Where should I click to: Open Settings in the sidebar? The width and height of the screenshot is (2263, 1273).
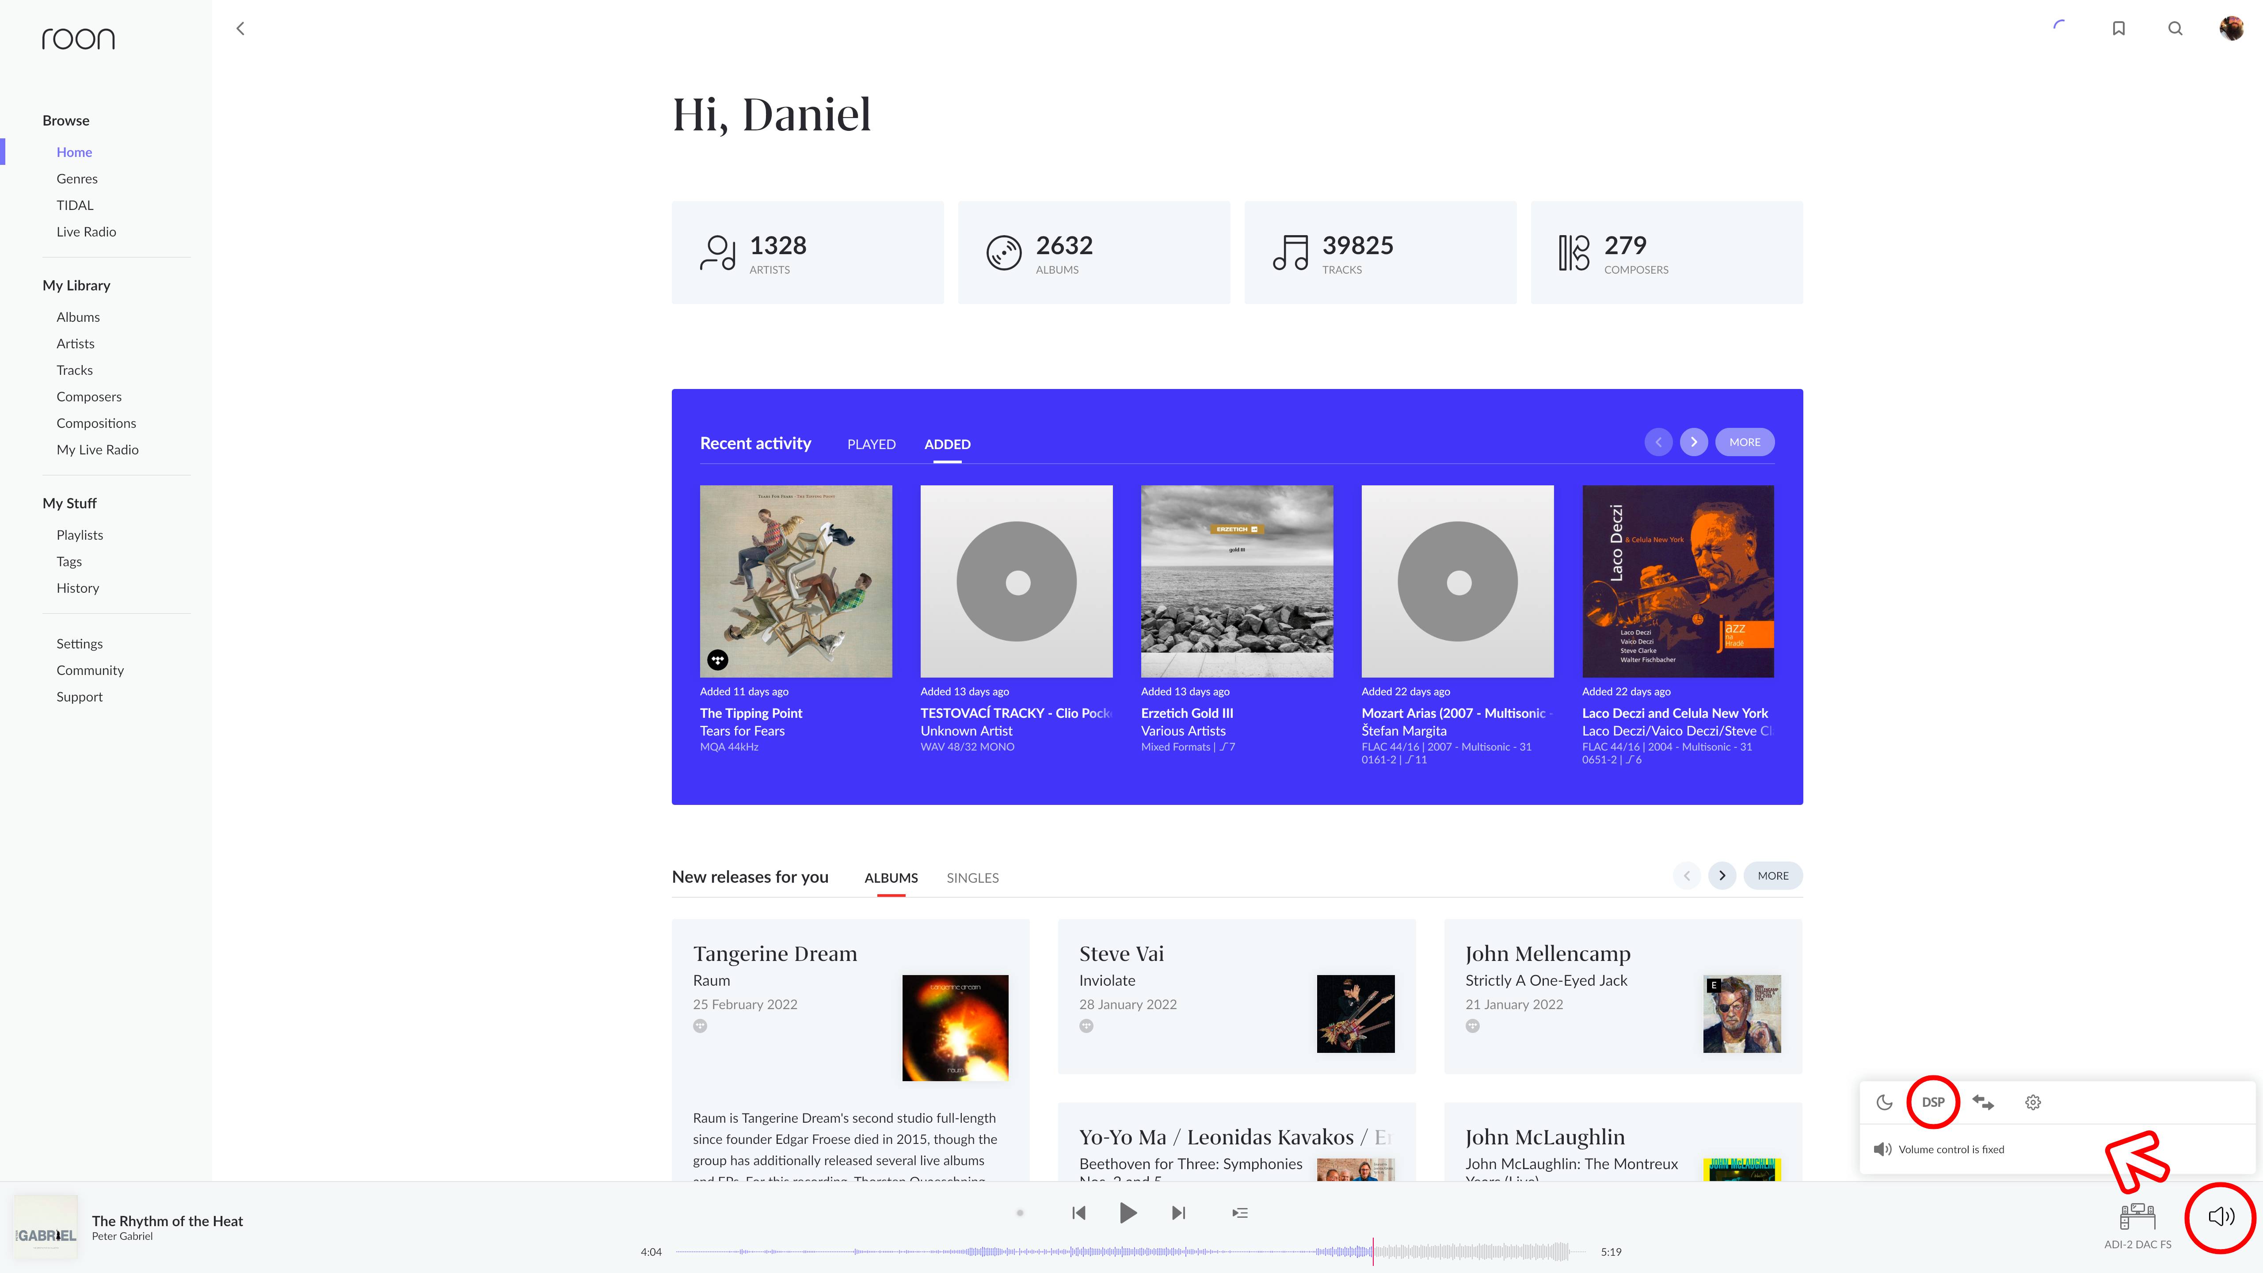pos(80,644)
